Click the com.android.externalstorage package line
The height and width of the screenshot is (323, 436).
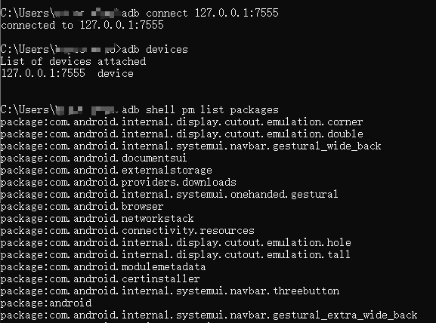point(107,170)
